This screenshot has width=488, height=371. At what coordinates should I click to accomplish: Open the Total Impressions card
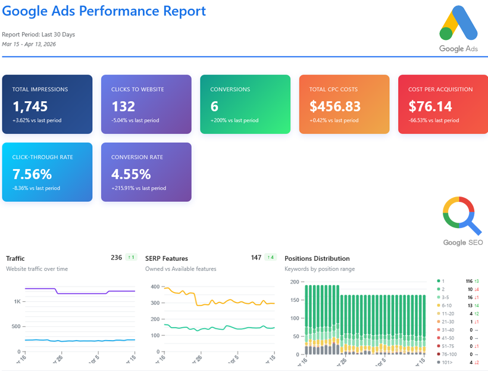point(48,104)
